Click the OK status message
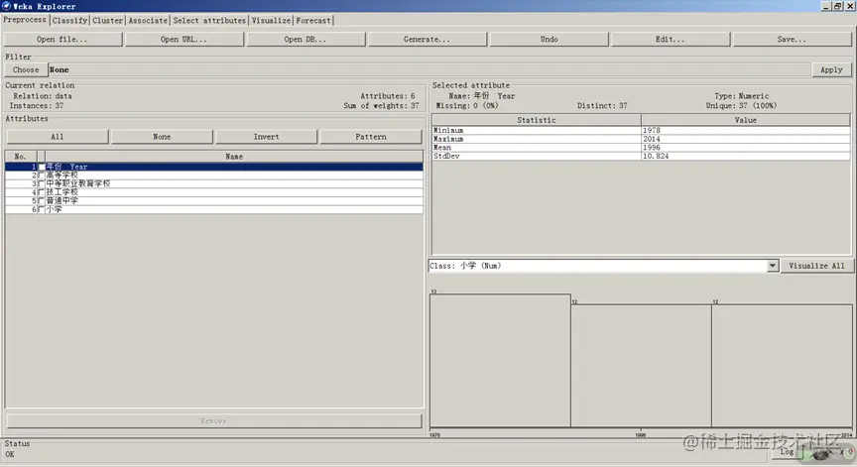The height and width of the screenshot is (467, 857). click(10, 454)
